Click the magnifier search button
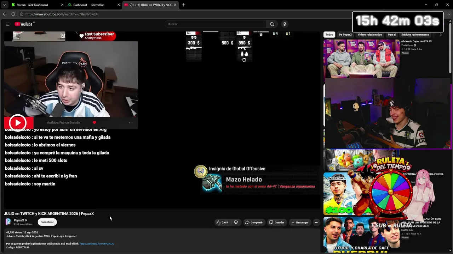The height and width of the screenshot is (254, 453). pyautogui.click(x=272, y=24)
